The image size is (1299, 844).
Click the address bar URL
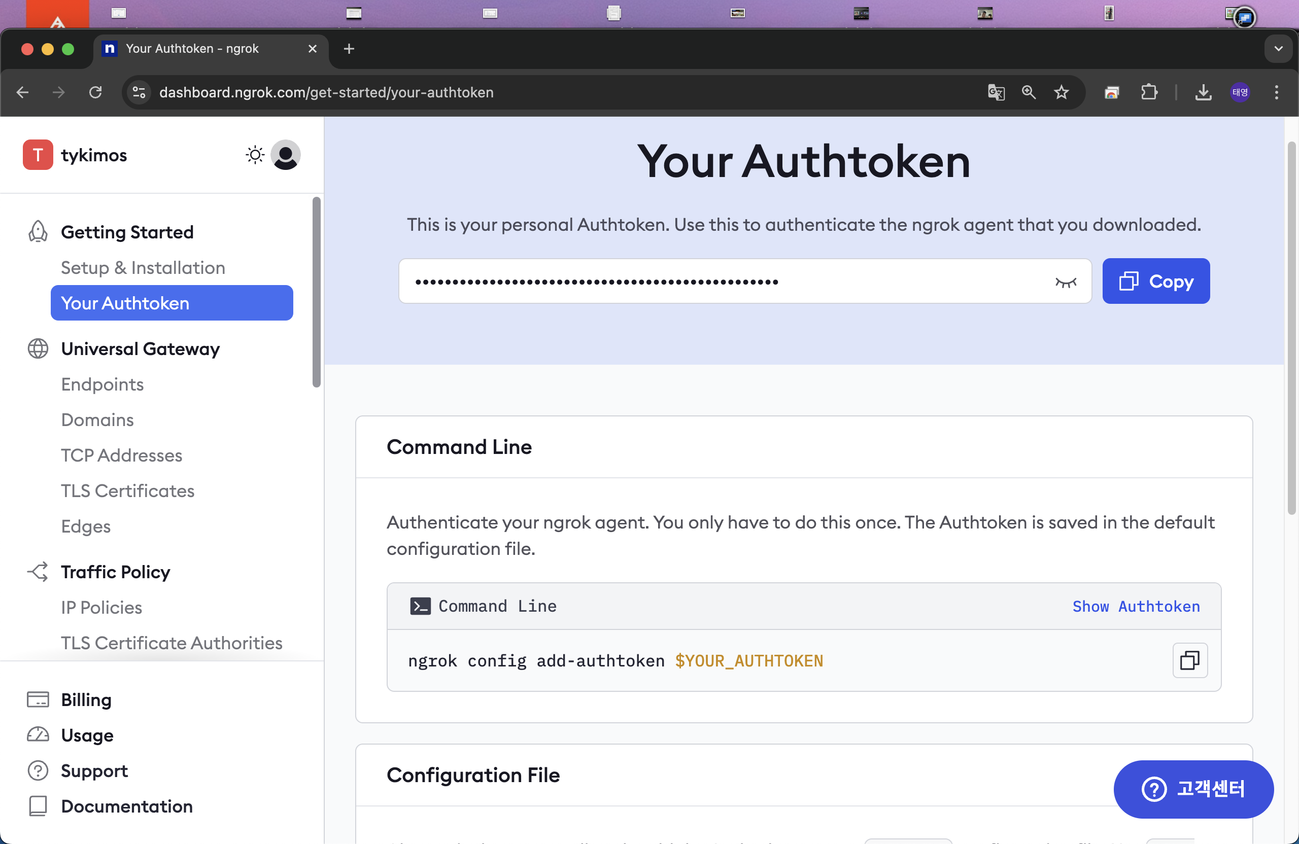326,92
